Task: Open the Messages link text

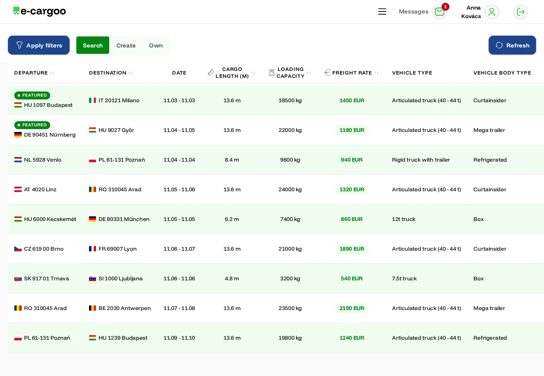Action: click(413, 12)
